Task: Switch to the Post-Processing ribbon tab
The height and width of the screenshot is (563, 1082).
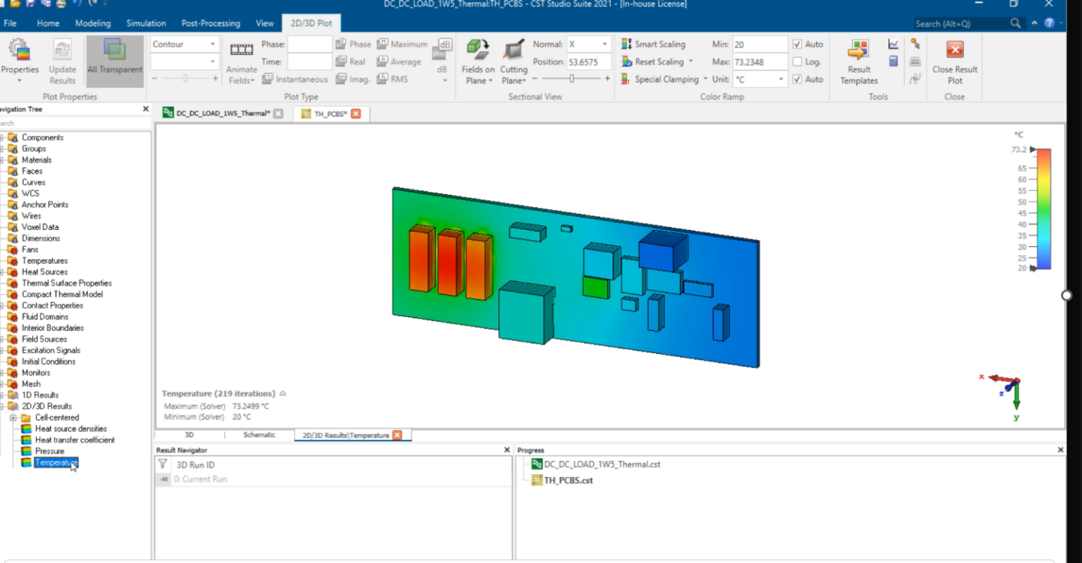Action: [211, 23]
